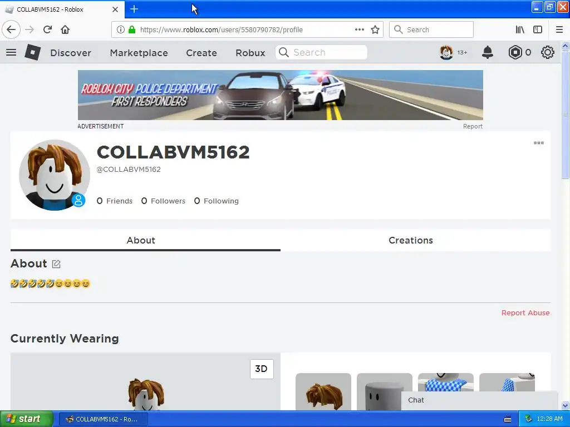Open the blue checkered shirt torso thumbnail
Viewport: 570px width, 427px height.
click(x=446, y=382)
